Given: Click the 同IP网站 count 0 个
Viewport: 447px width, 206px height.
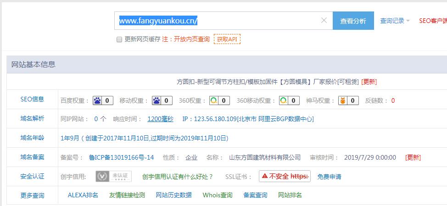Looking at the screenshot, I should tap(100, 119).
